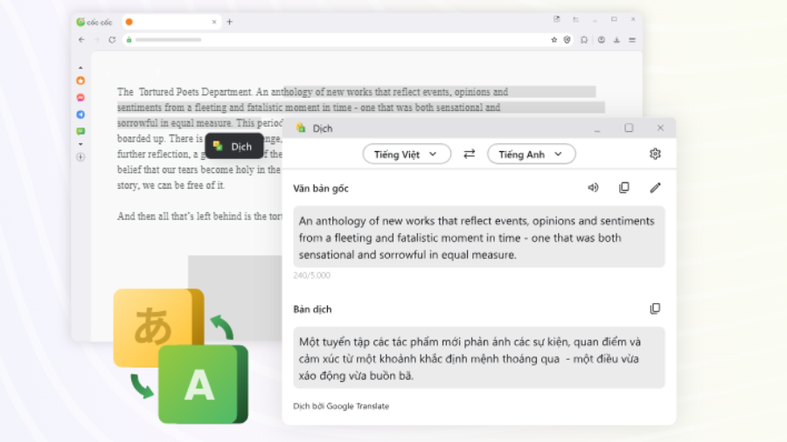
Task: Open Messenger from the browser sidebar
Action: coord(81,98)
